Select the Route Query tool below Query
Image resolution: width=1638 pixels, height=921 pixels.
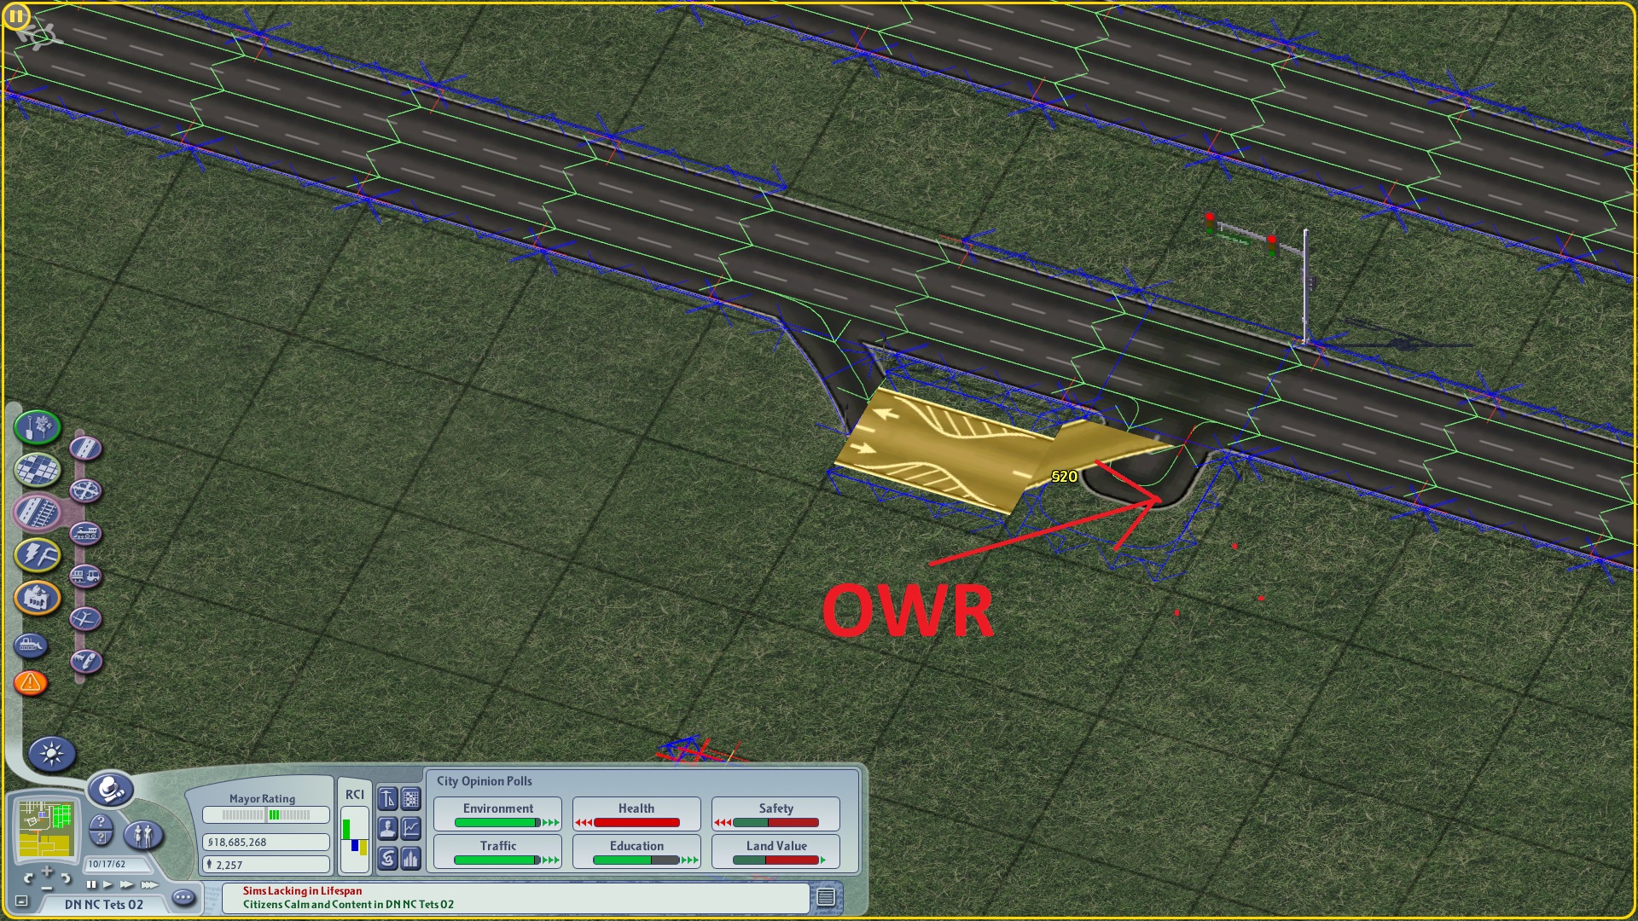[101, 838]
